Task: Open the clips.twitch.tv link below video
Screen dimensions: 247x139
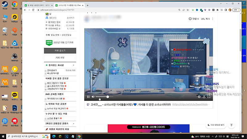Action: pos(191,104)
